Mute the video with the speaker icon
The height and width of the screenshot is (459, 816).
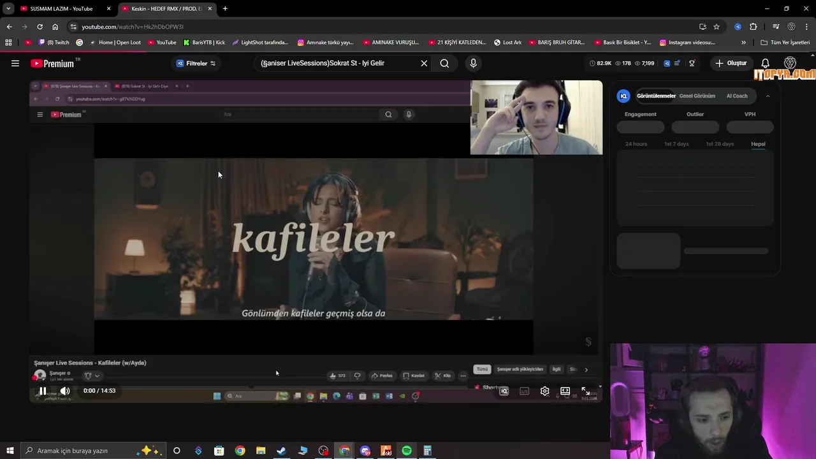[65, 391]
